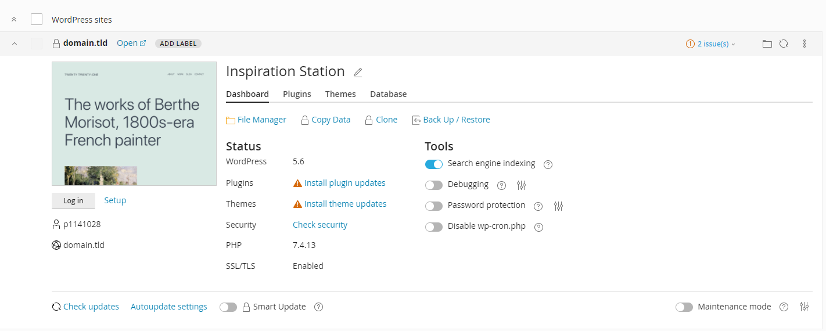The width and height of the screenshot is (826, 331).
Task: Switch to the Plugins tab
Action: 297,94
